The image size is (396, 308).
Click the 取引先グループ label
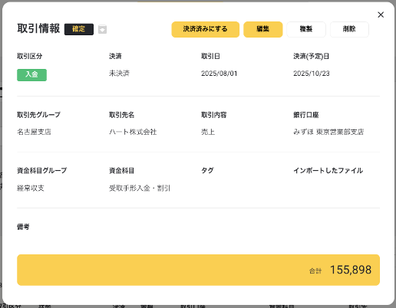tap(39, 115)
